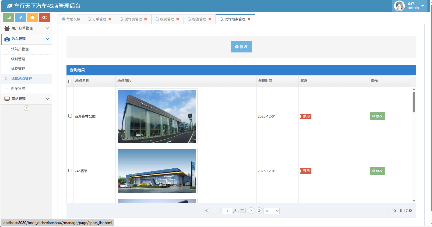Close the 标签管理 tab
This screenshot has width=432, height=227.
pyautogui.click(x=210, y=19)
